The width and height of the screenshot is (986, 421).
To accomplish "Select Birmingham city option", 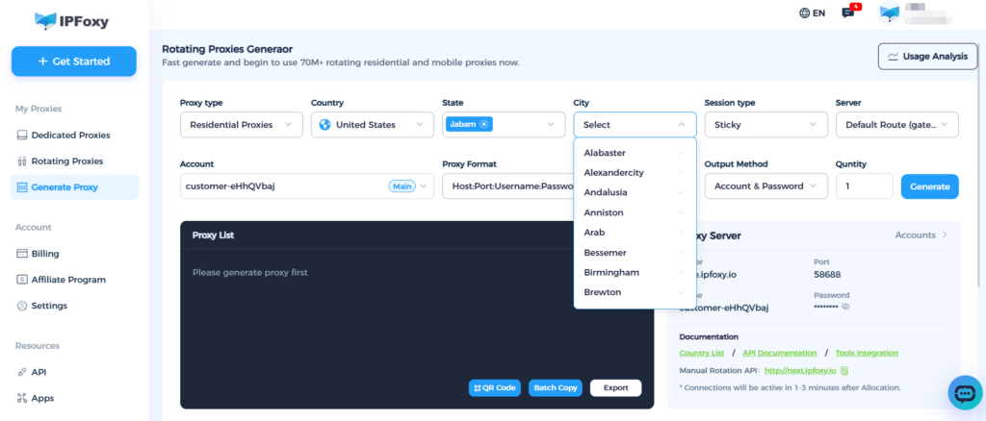I will (x=636, y=272).
